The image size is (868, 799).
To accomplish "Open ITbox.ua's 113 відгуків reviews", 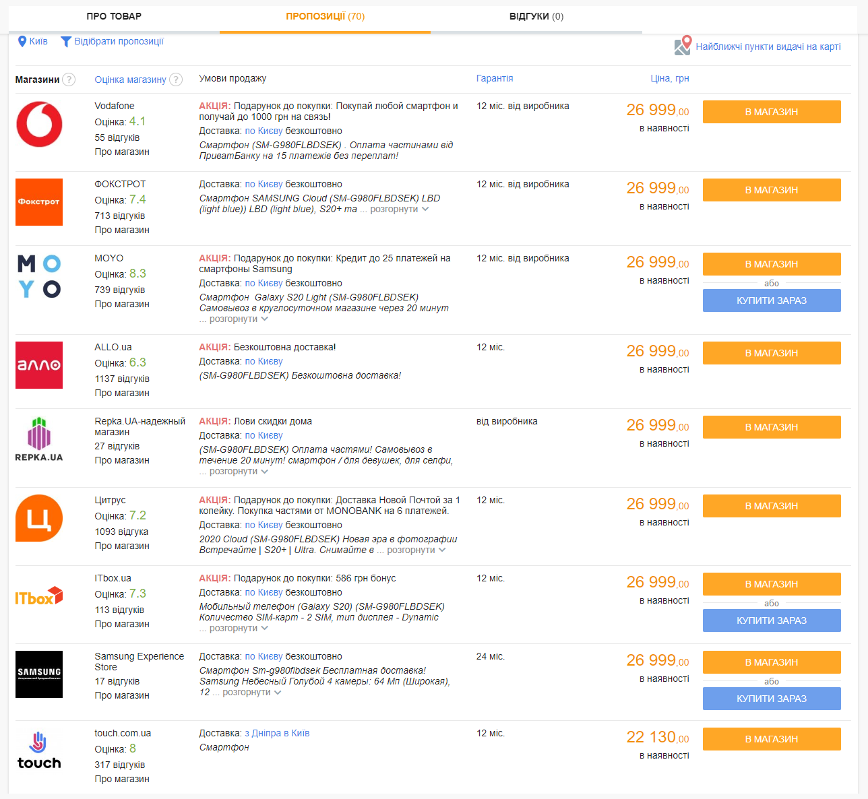I will click(x=119, y=610).
